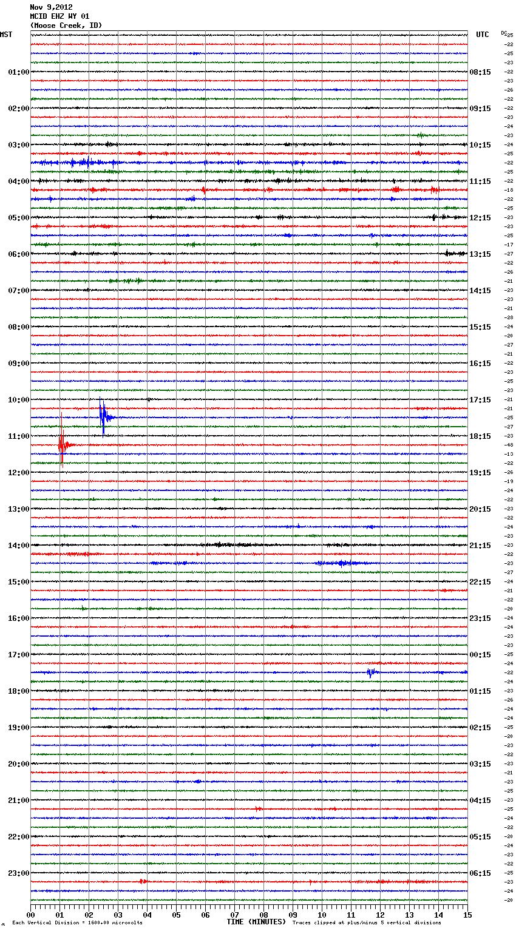Select the 17:15 UTC row label
The image size is (516, 931).
(x=480, y=400)
